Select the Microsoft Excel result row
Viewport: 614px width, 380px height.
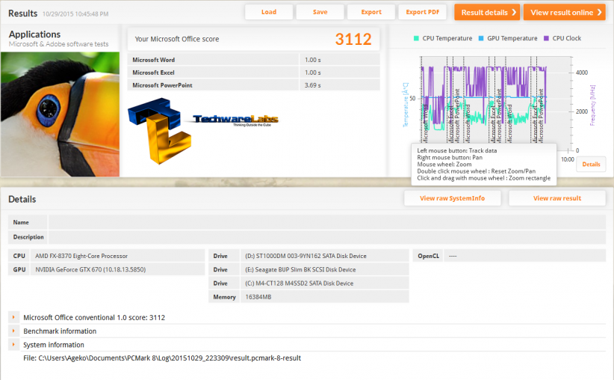coord(253,73)
